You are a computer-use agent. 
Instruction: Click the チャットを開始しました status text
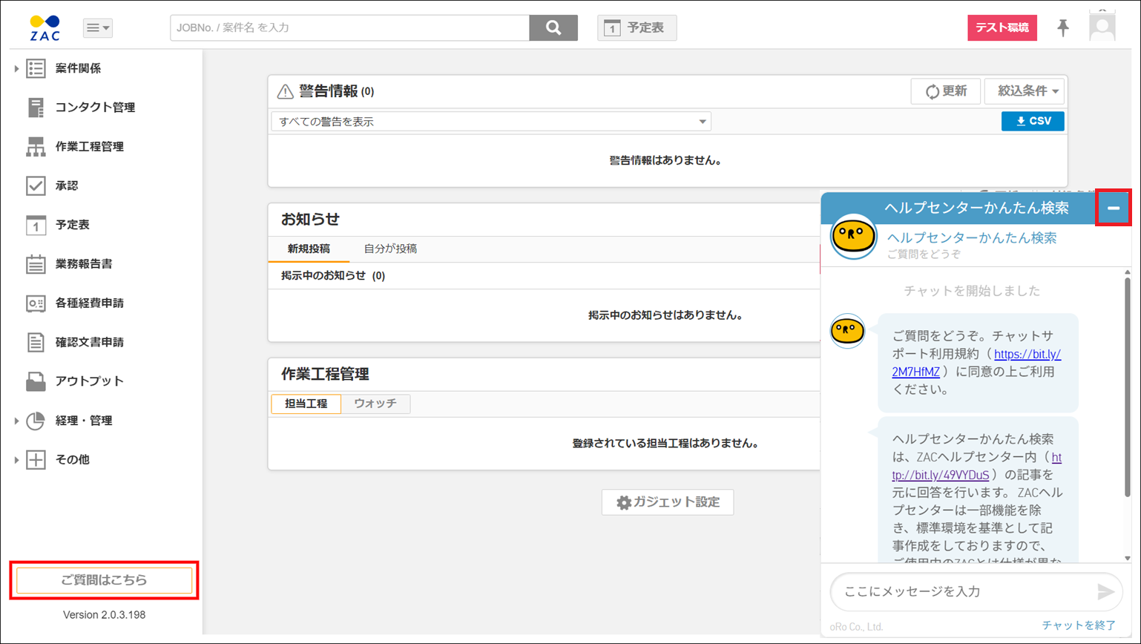(x=972, y=291)
